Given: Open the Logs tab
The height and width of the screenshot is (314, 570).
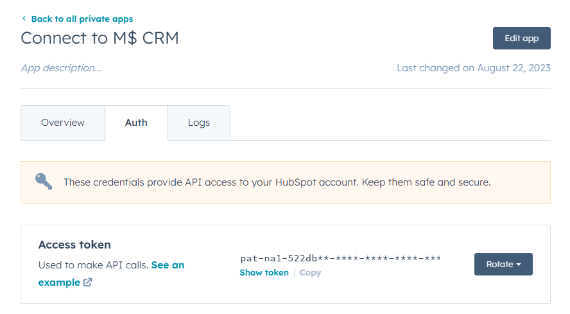Looking at the screenshot, I should 199,123.
